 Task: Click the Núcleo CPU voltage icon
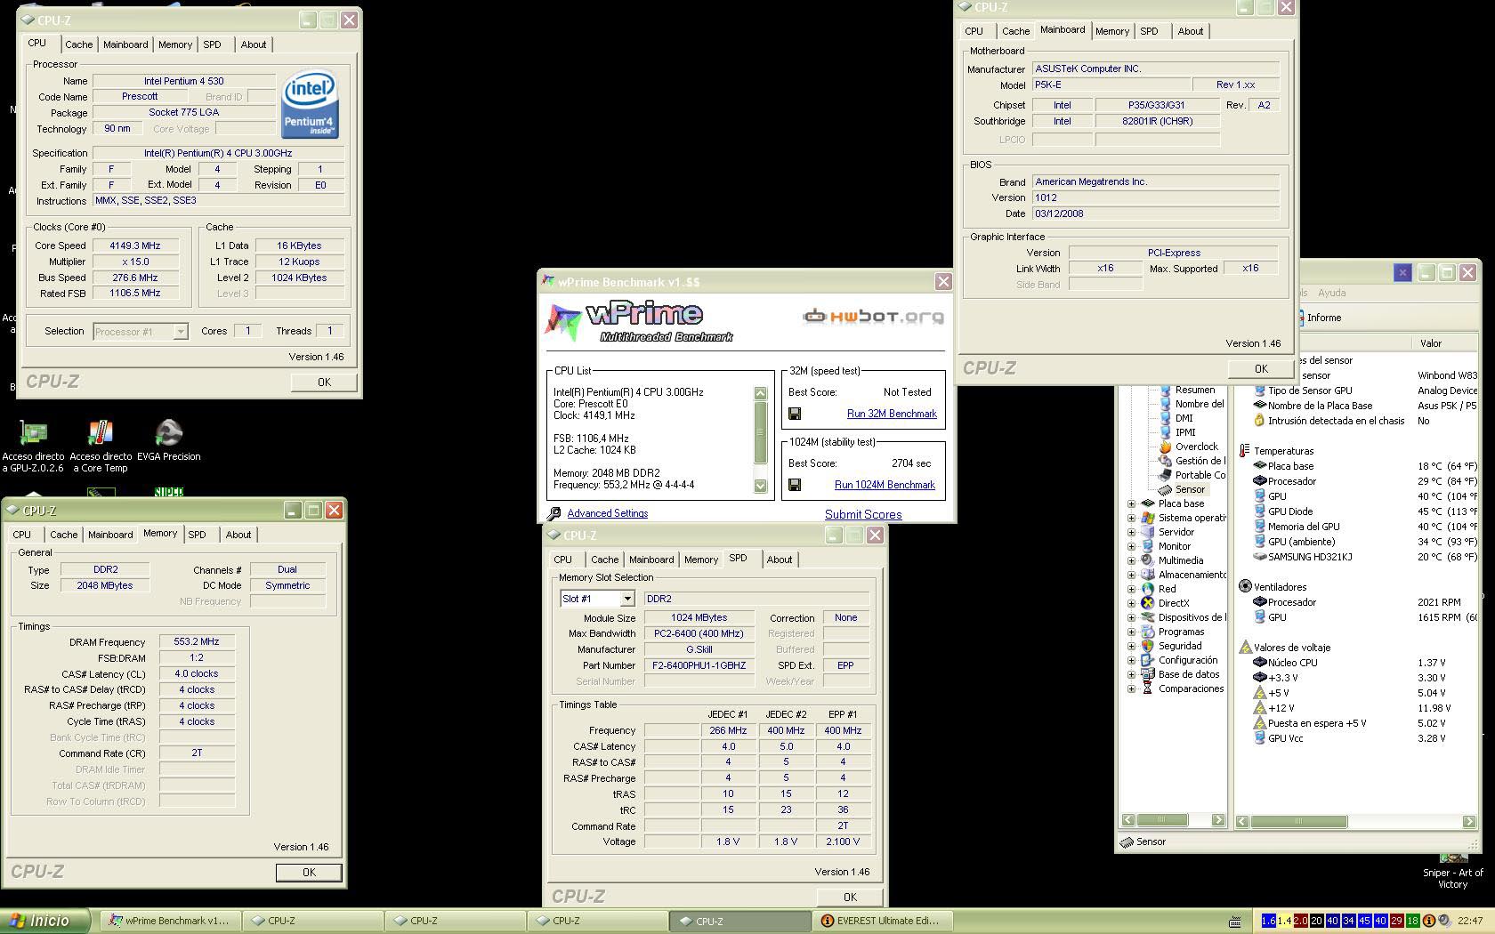[x=1259, y=662]
